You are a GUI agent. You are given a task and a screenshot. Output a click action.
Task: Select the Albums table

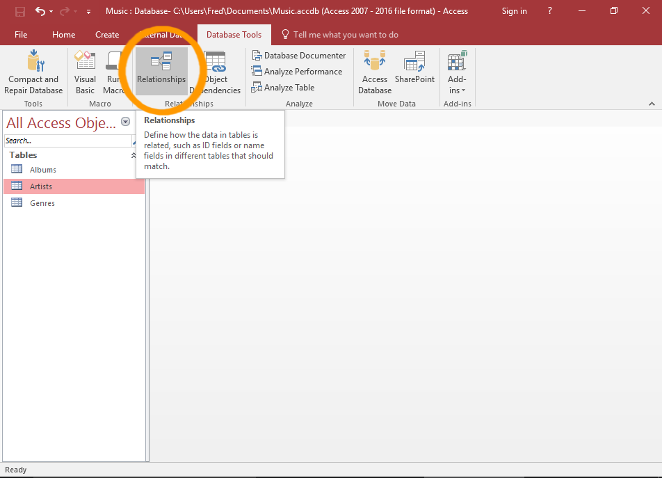pos(74,170)
